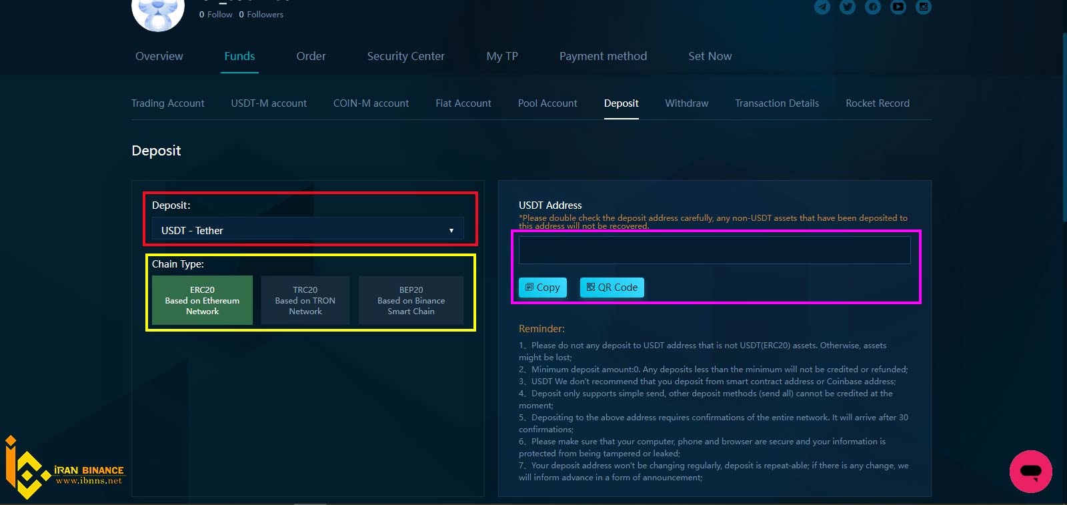The image size is (1067, 505).
Task: Copy the USDT deposit address
Action: point(543,288)
